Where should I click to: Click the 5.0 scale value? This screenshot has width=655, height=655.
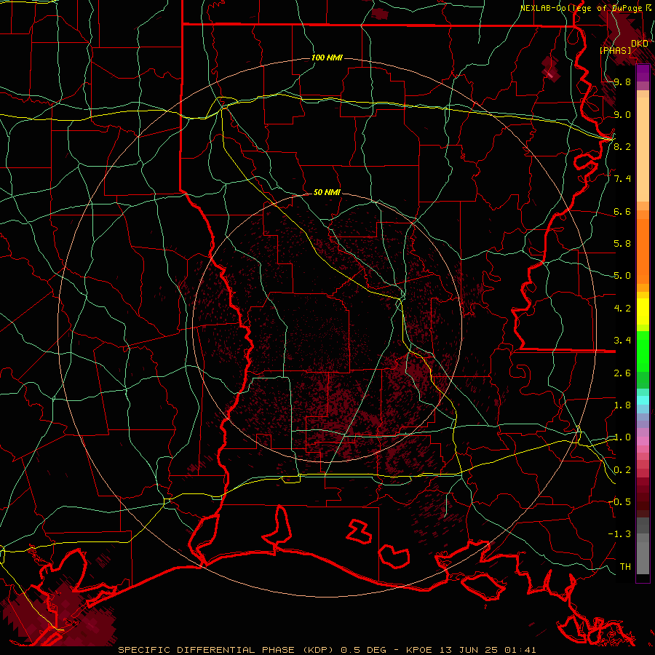pyautogui.click(x=622, y=276)
